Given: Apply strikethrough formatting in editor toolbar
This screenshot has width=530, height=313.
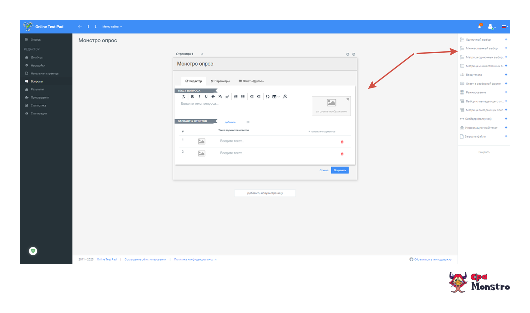Looking at the screenshot, I should [x=213, y=97].
